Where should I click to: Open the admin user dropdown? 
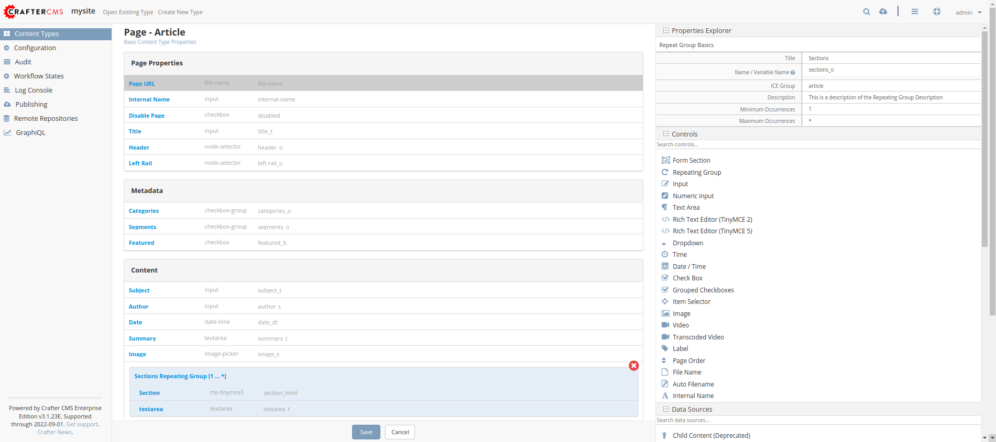click(968, 12)
